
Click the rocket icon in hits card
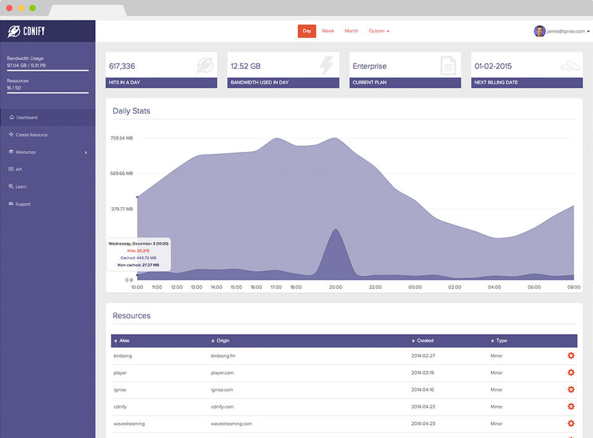tap(204, 65)
